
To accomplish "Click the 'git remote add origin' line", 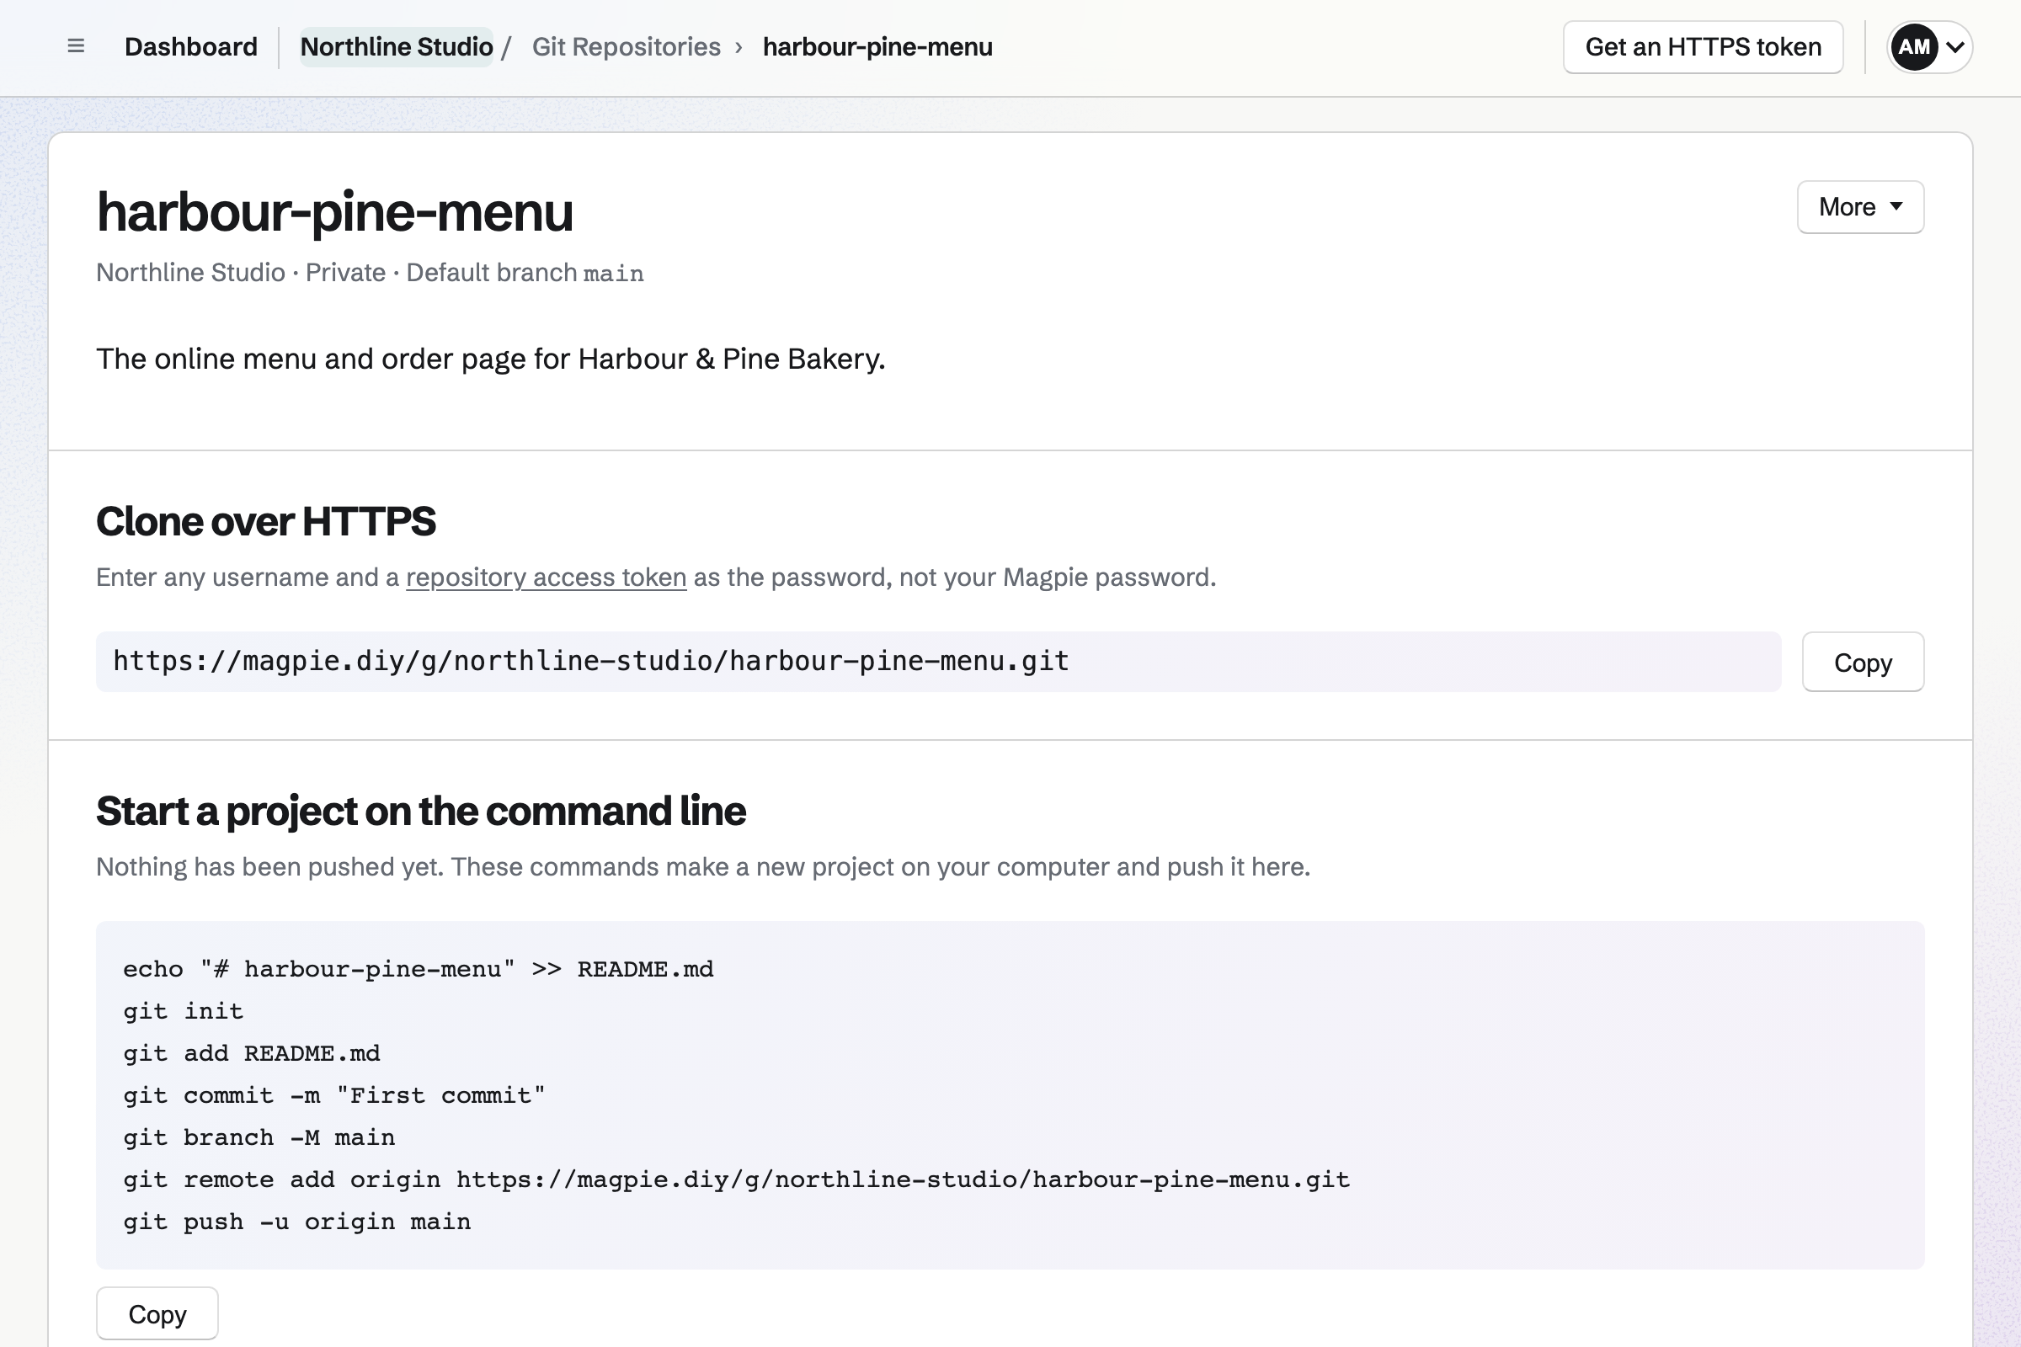I will (735, 1179).
